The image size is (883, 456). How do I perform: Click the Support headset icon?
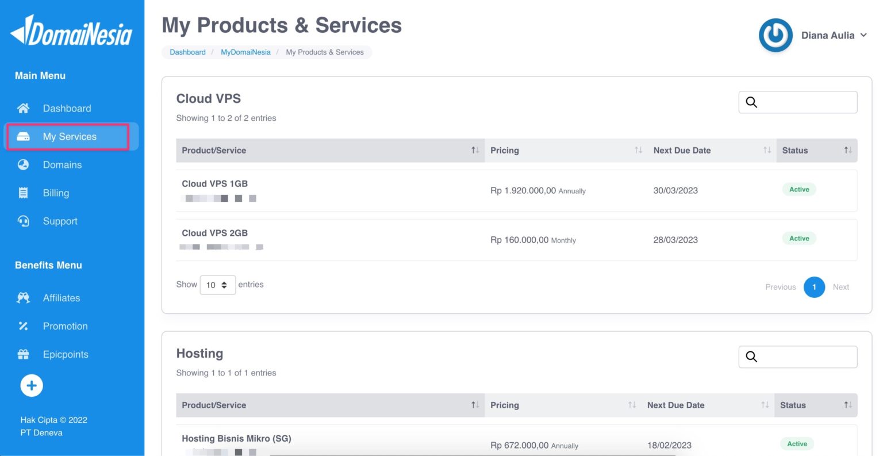23,221
